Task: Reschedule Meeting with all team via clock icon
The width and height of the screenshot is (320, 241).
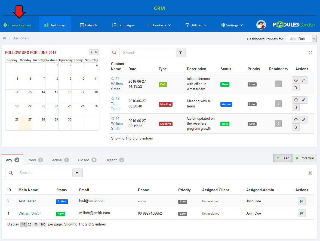Action: [296, 100]
